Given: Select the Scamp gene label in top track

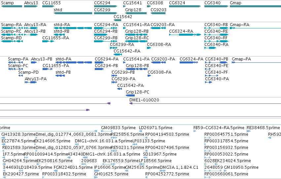Looking at the screenshot, I should tap(7, 3).
